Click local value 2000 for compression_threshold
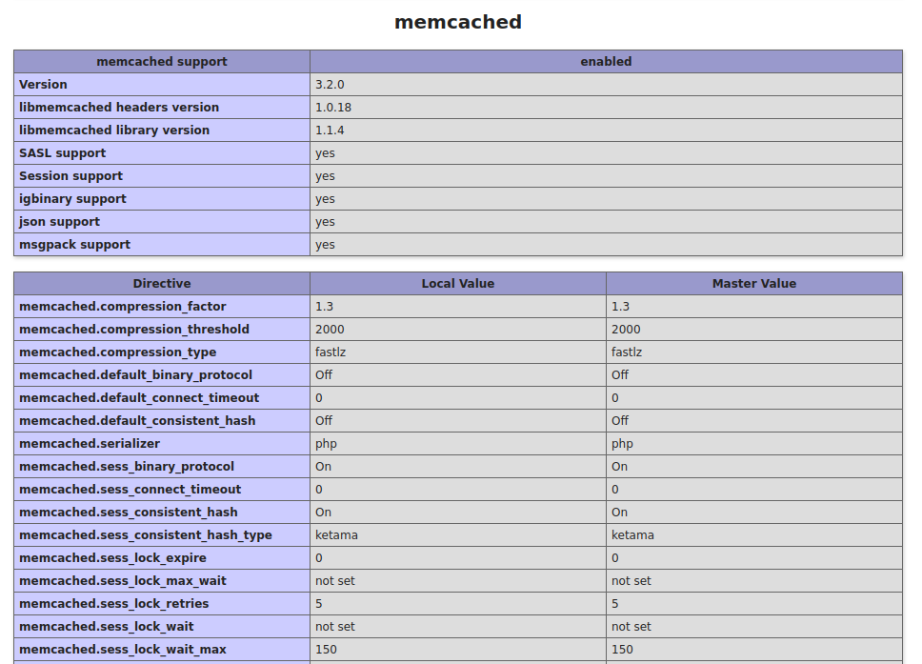This screenshot has height=664, width=922. point(330,330)
